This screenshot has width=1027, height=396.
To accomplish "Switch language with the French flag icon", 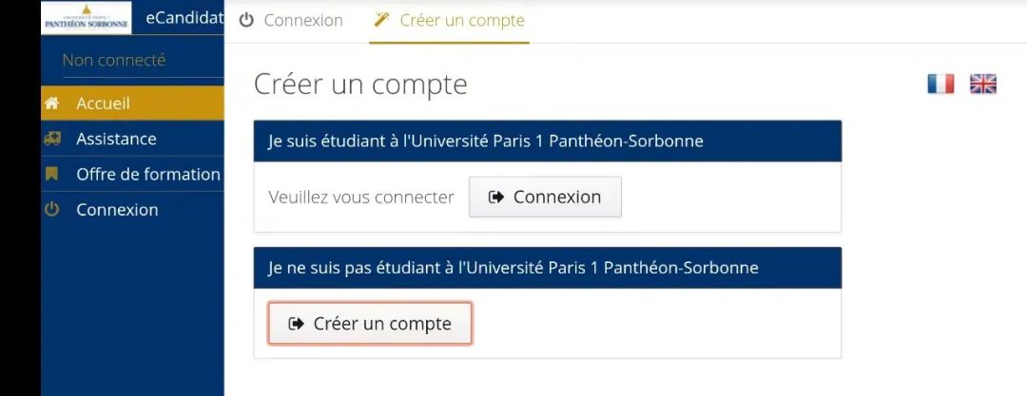I will point(940,84).
